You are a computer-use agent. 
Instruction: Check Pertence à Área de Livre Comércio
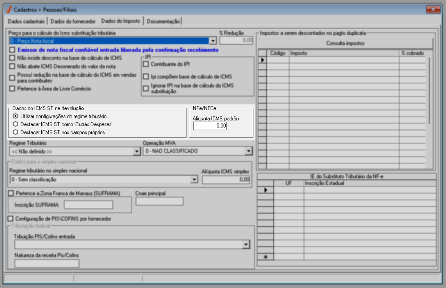[12, 89]
